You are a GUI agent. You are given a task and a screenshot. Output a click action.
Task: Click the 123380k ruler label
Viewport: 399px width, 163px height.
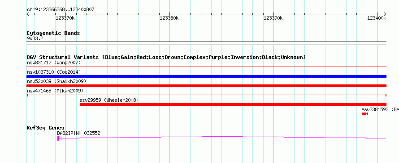(169, 18)
